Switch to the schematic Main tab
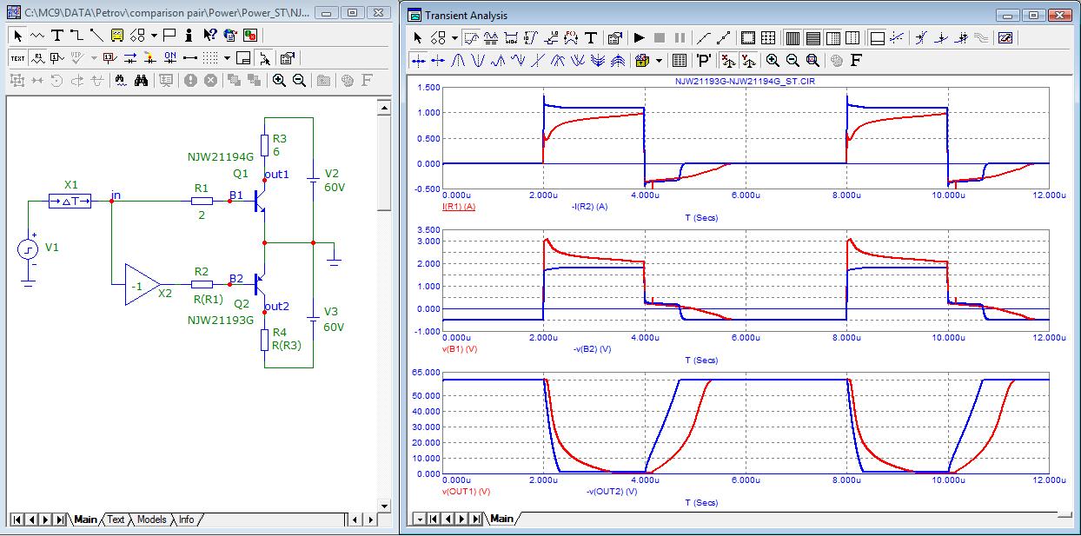Screen dimensions: 1081x536 point(85,519)
